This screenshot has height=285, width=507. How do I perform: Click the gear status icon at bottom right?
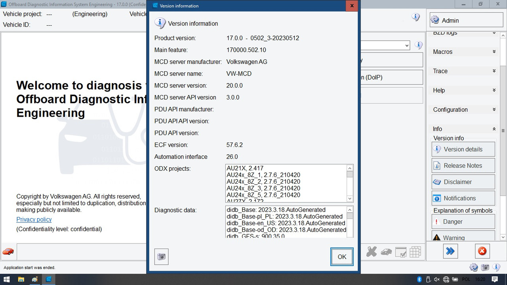(x=474, y=267)
